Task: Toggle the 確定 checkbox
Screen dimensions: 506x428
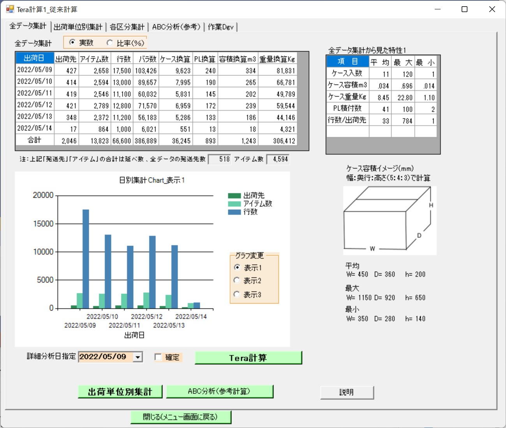Action: pyautogui.click(x=158, y=357)
